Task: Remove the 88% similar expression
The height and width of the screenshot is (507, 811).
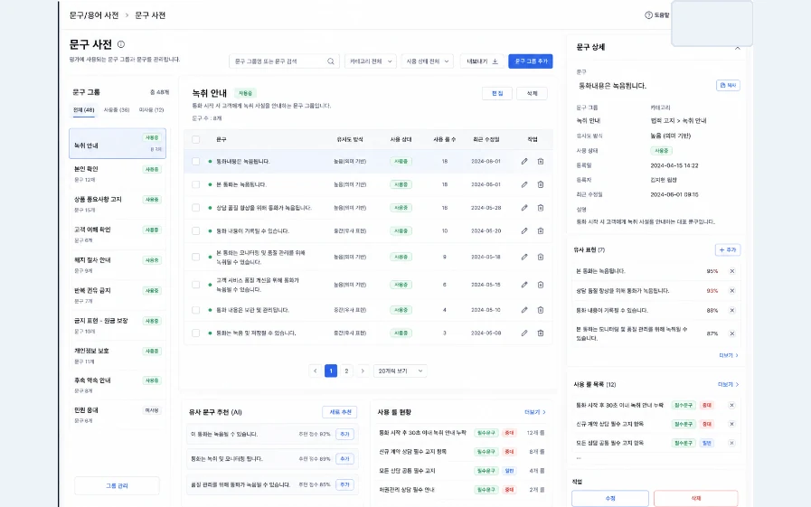Action: pos(732,311)
